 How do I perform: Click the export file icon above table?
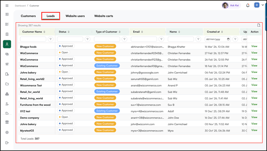(259, 25)
